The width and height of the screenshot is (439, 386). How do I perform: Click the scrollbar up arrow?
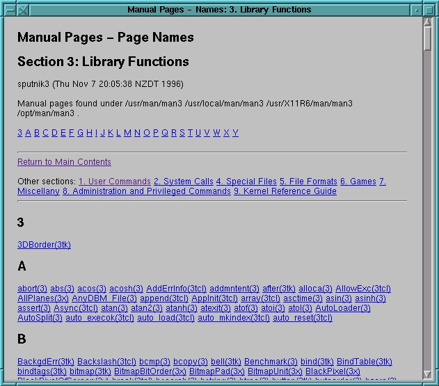tap(428, 23)
